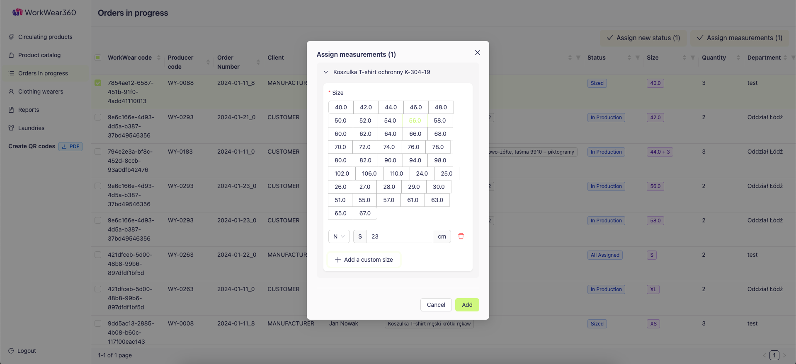
Task: Uncheck the WY-0088 order row checkbox
Action: [98, 83]
